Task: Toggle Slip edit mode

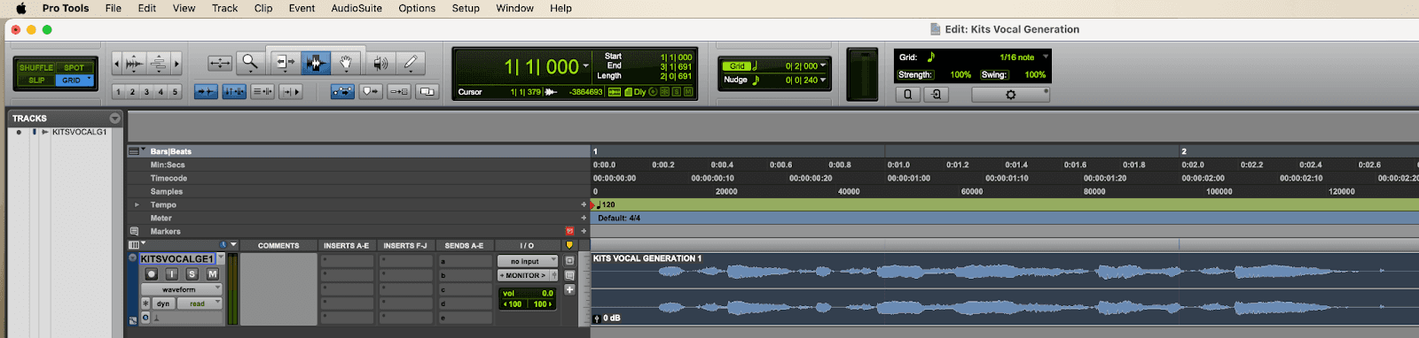Action: (x=36, y=80)
